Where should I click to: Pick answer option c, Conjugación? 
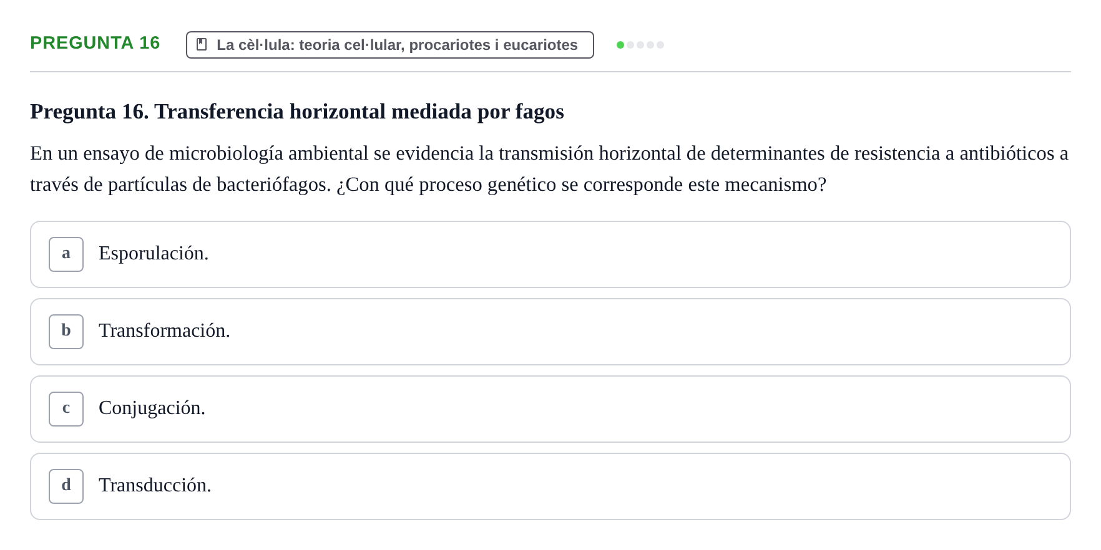550,409
